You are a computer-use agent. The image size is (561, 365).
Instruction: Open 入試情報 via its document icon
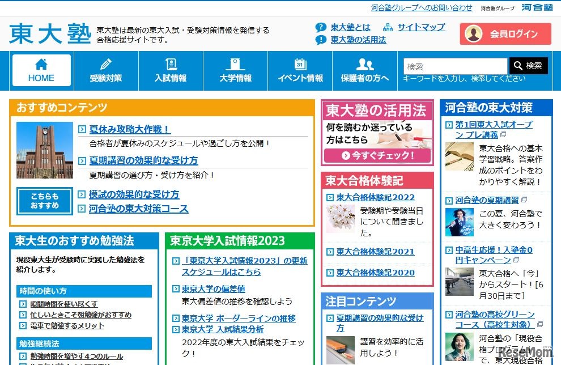click(171, 64)
